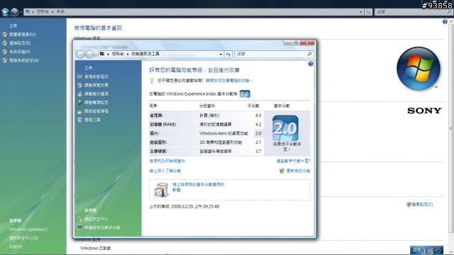The image size is (454, 255).
Task: Click 效能資訊及工具 breadcrumb in address bar
Action: [145, 54]
